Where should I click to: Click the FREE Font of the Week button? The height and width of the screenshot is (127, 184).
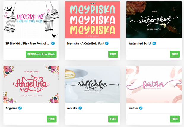click(41, 54)
